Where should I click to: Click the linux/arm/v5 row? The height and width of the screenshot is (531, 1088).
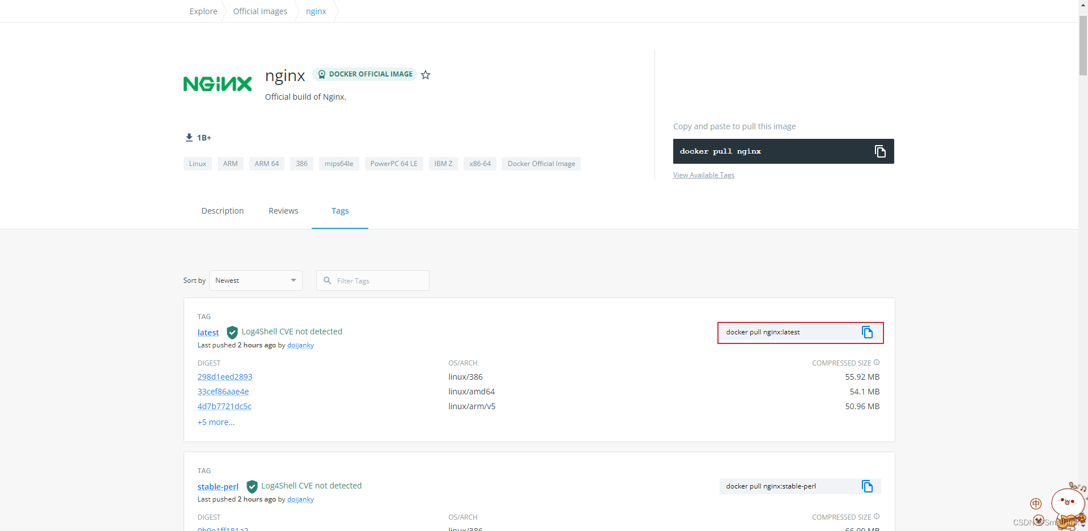click(472, 406)
